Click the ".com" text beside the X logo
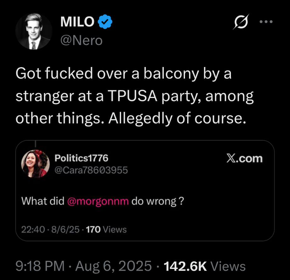 tap(250, 159)
